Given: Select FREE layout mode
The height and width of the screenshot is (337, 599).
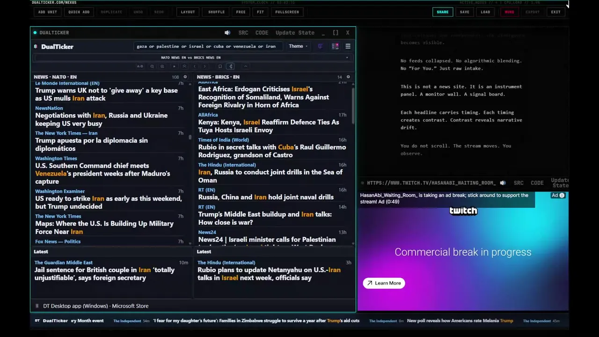Looking at the screenshot, I should coord(241,12).
